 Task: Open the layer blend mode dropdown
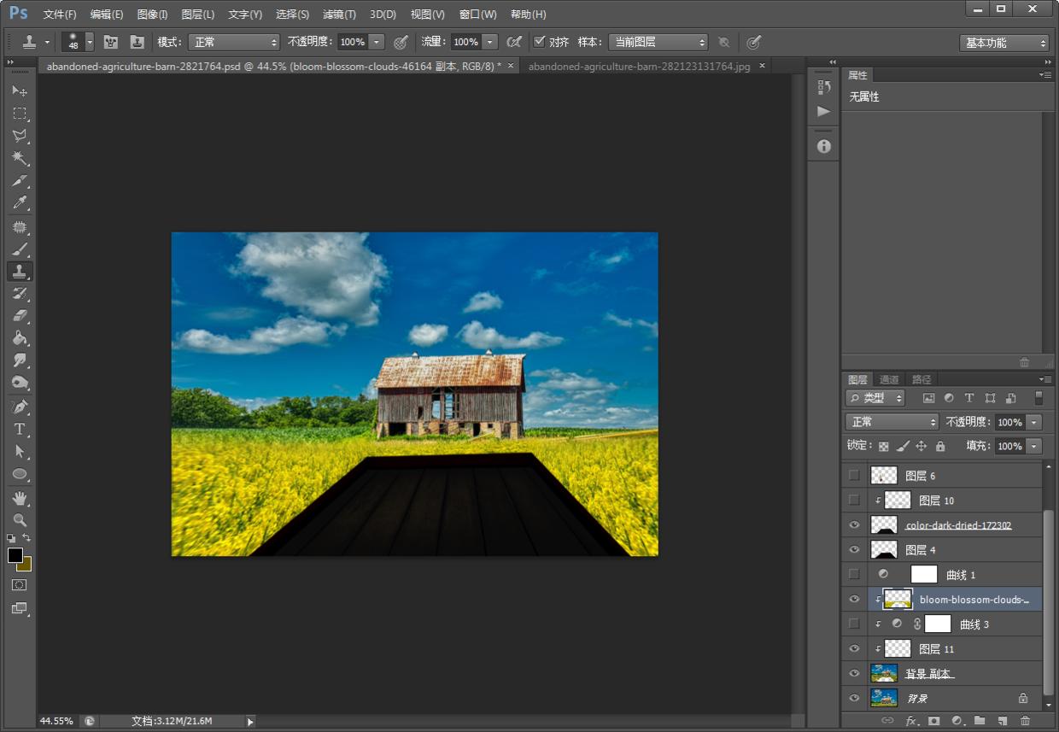892,422
